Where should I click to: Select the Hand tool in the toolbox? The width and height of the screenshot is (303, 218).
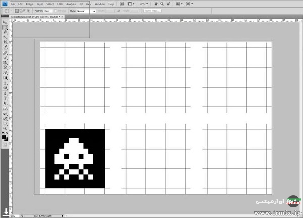5,124
